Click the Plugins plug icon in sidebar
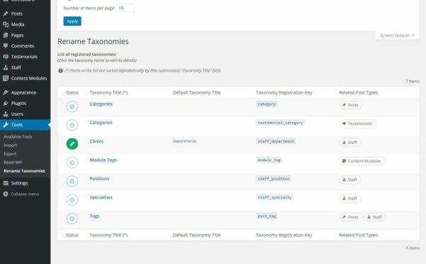Image resolution: width=426 pixels, height=264 pixels. [x=6, y=104]
